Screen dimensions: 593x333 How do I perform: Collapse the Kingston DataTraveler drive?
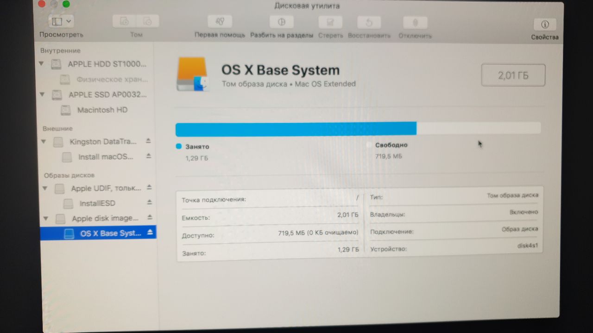tap(44, 142)
